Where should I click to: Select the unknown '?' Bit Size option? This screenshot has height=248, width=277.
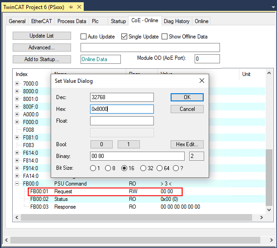[176, 168]
